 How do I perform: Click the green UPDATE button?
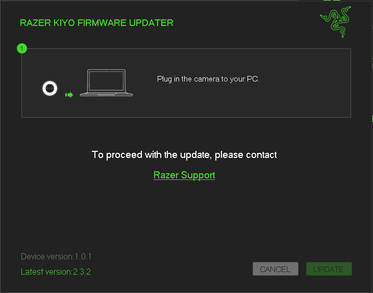[329, 269]
